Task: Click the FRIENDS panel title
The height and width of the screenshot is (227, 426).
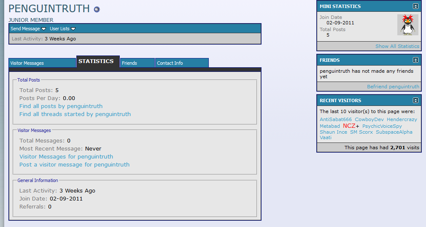Action: click(329, 60)
